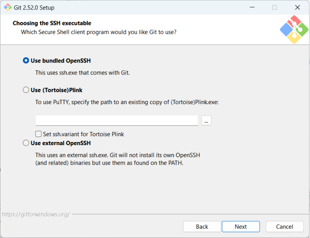Click 'To use PuTTY, specify the path' description
The height and width of the screenshot is (238, 310).
click(127, 102)
